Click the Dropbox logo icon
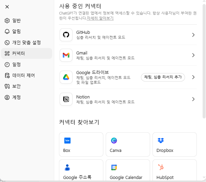The height and width of the screenshot is (182, 206). 161,140
